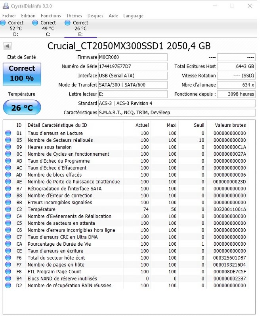The width and height of the screenshot is (271, 316).
Task: Go to previous disk with left arrow
Action: pos(8,46)
